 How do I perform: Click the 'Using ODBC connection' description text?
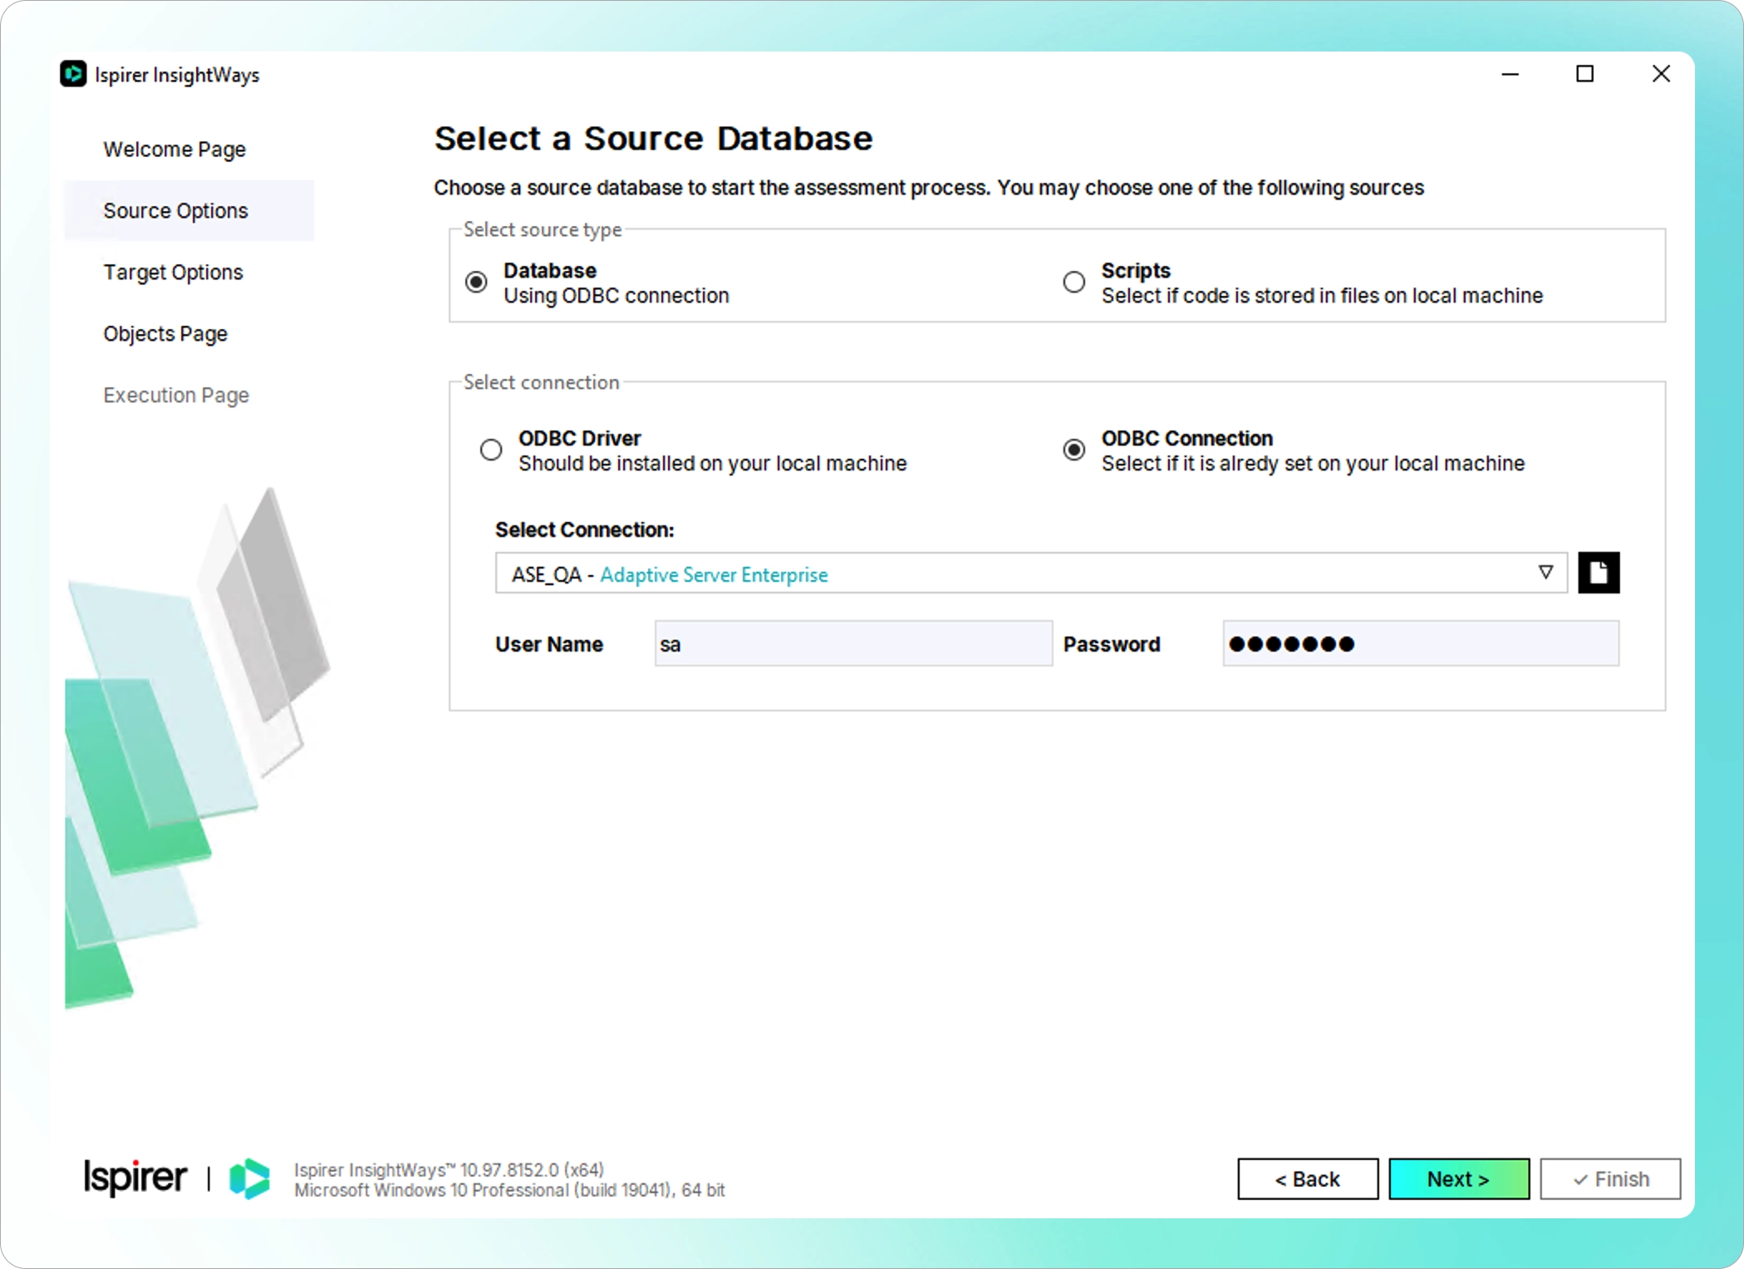coord(616,296)
